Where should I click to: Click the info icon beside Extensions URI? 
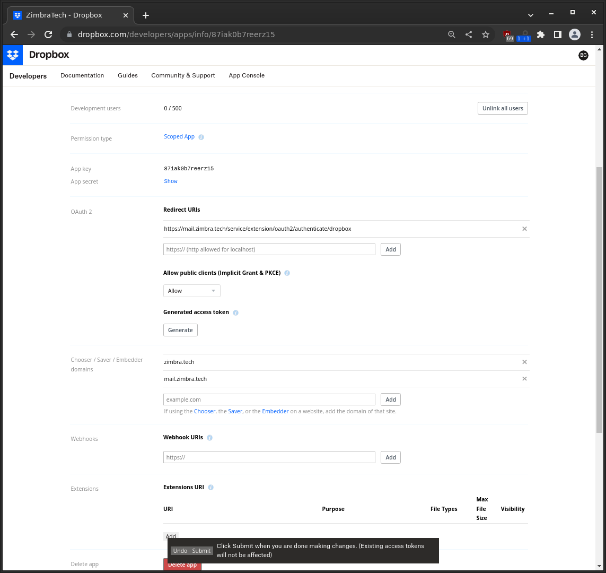tap(210, 488)
